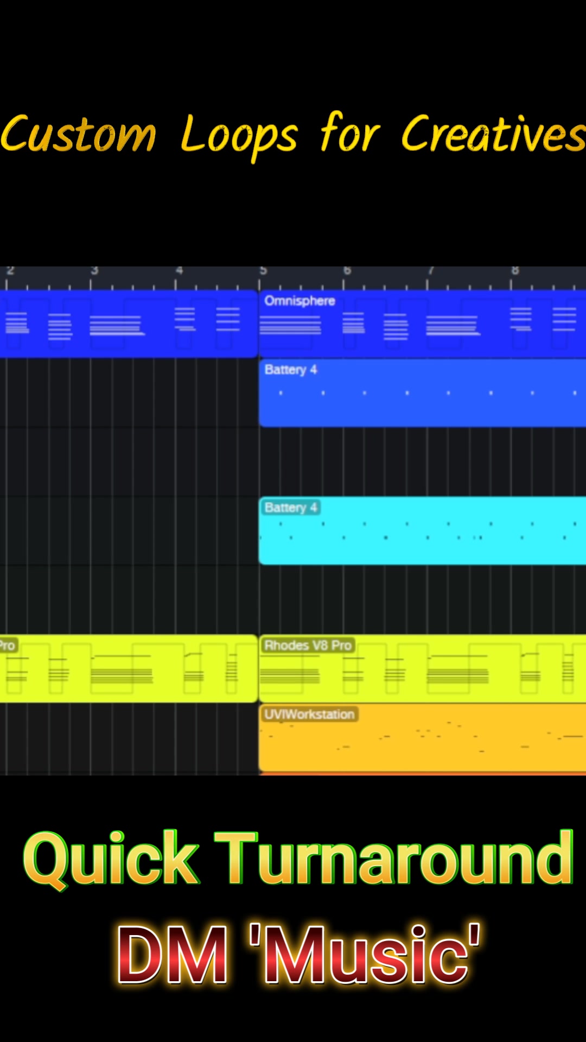This screenshot has height=1042, width=586.
Task: Select the Omnisphere MIDI clip at bar 5
Action: [x=422, y=324]
